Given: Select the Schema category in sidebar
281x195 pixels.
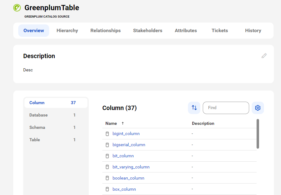Looking at the screenshot, I should click(56, 127).
